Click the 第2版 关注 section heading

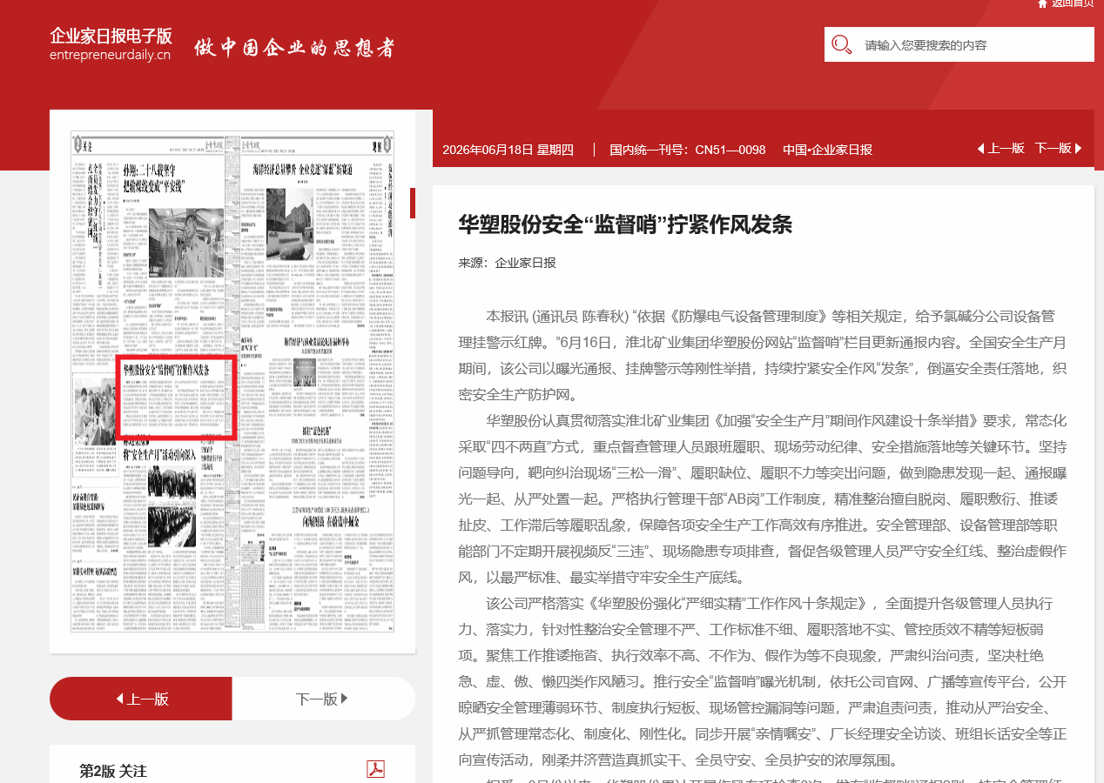(x=113, y=771)
